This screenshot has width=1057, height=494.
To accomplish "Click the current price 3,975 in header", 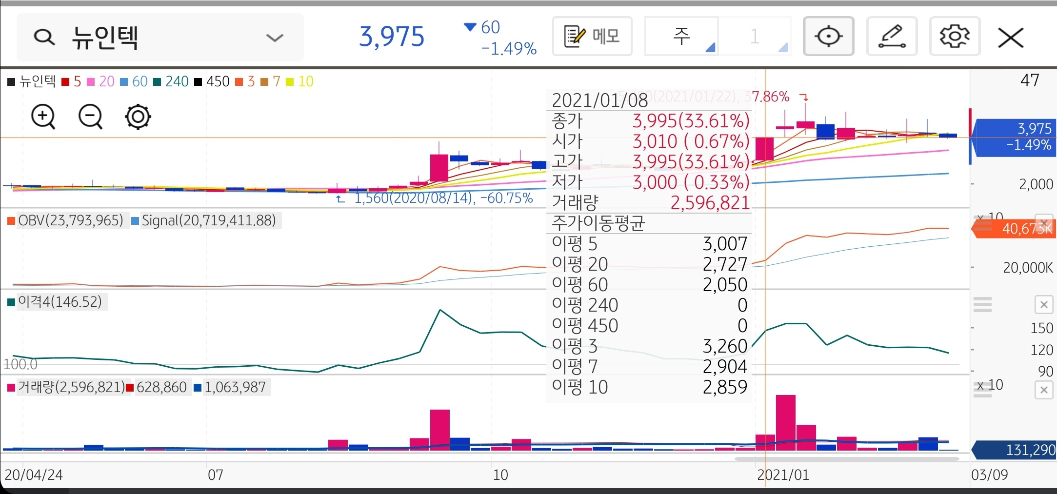I will (x=392, y=37).
